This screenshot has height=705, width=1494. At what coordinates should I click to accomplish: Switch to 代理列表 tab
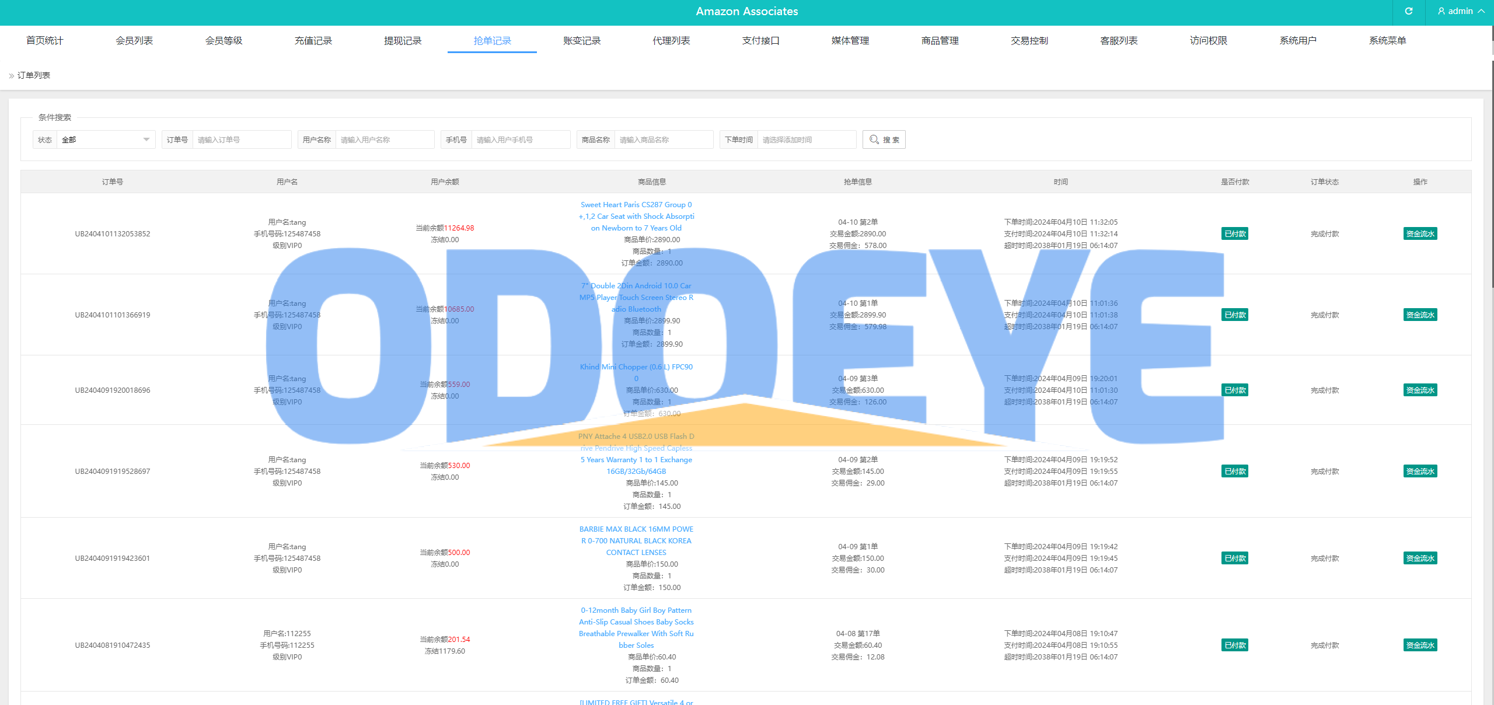coord(671,40)
